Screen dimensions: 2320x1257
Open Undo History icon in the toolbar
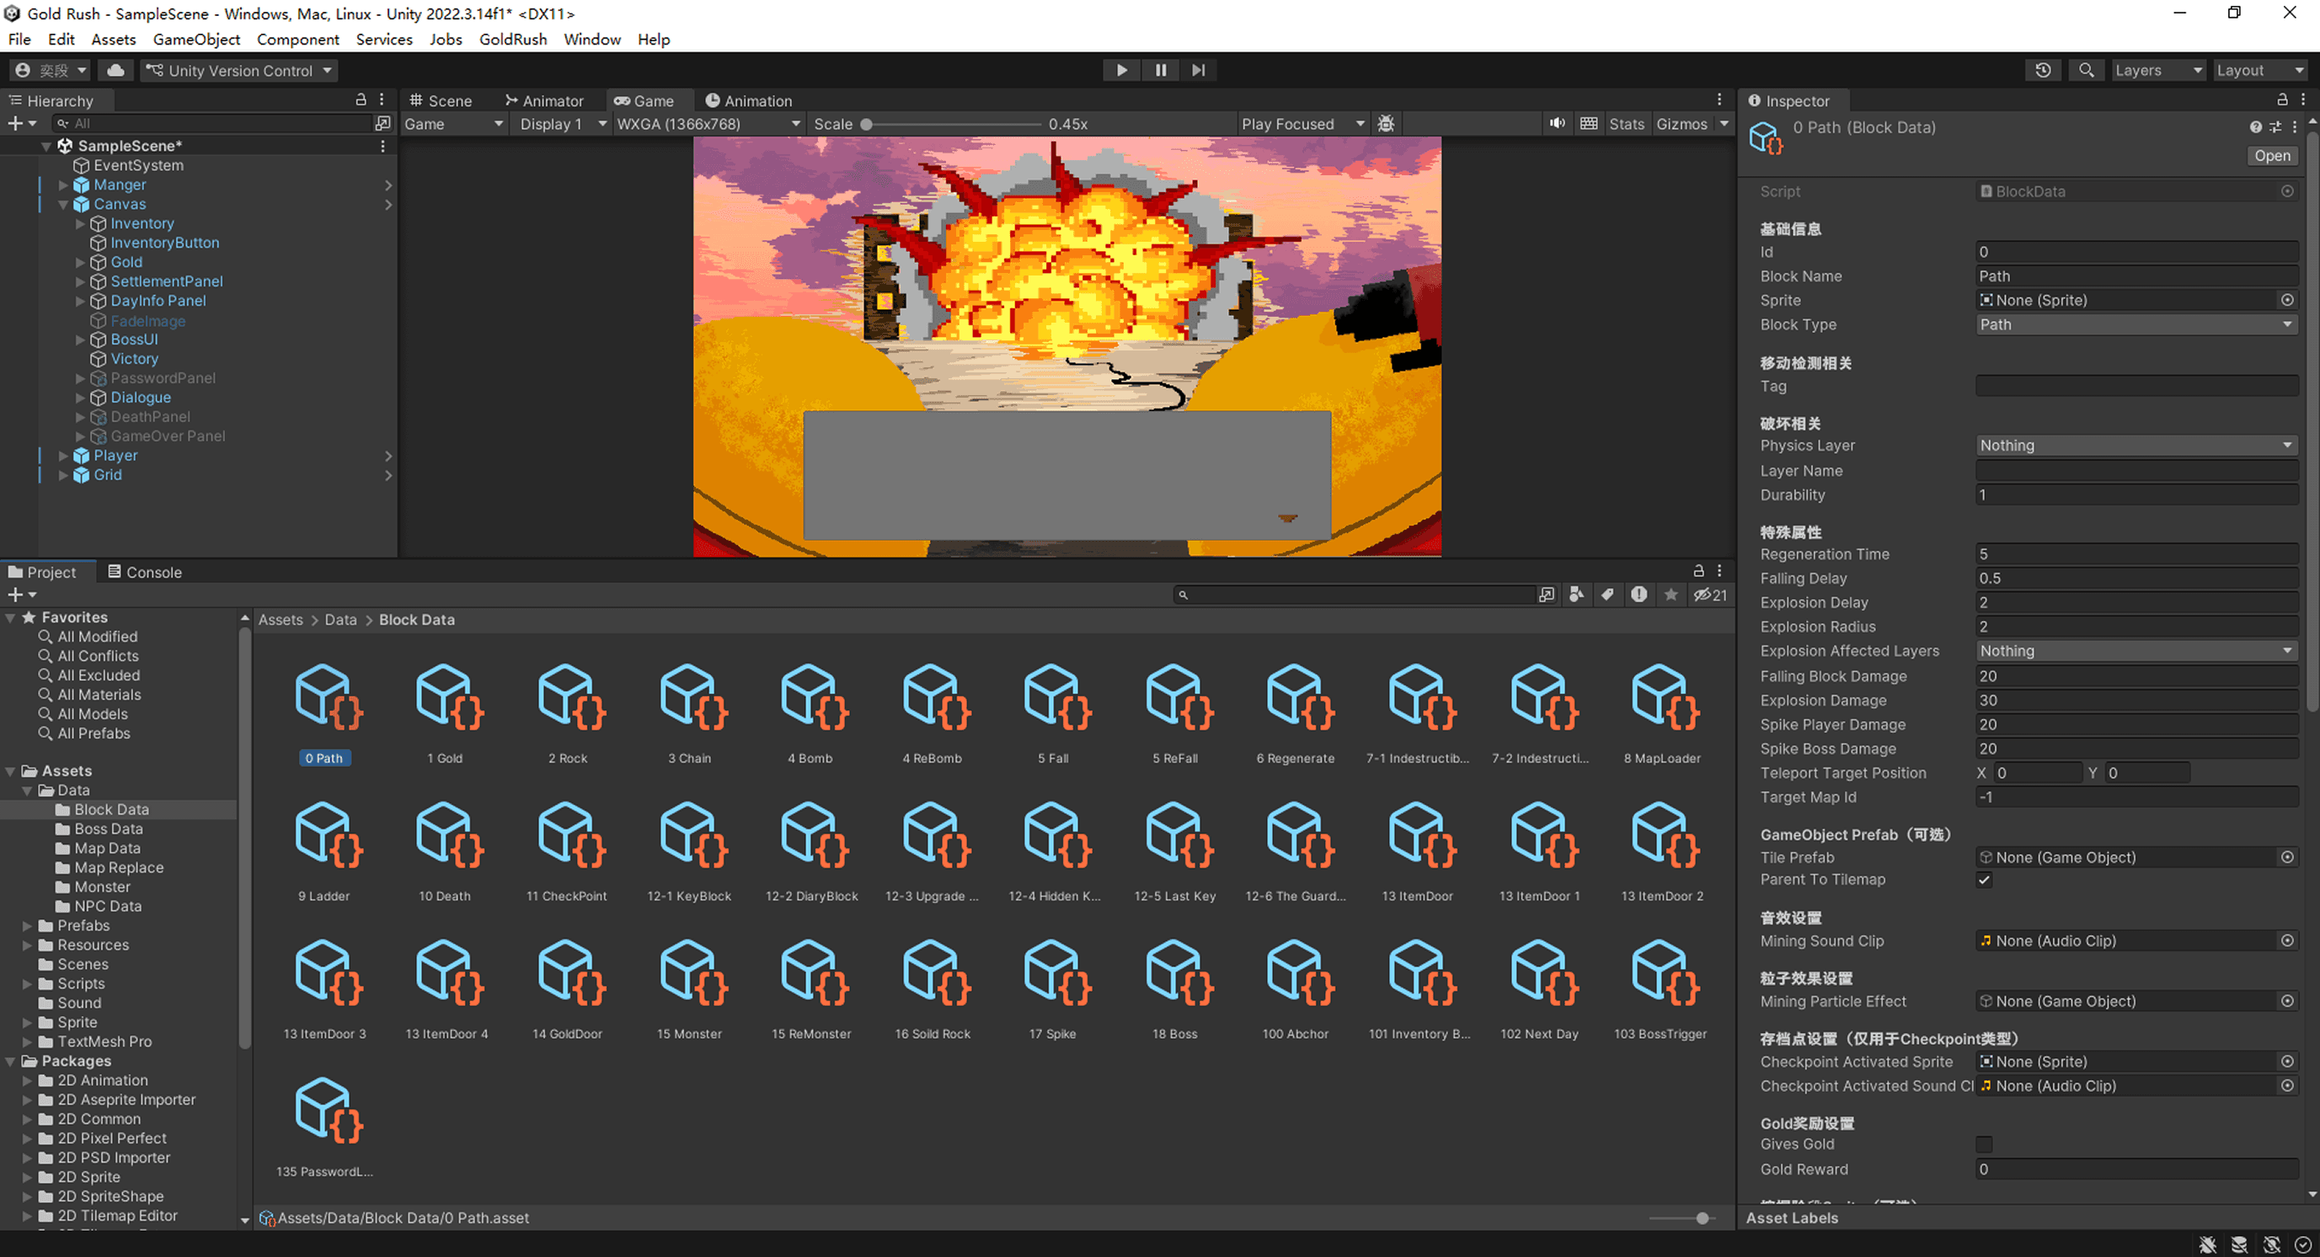point(2043,70)
